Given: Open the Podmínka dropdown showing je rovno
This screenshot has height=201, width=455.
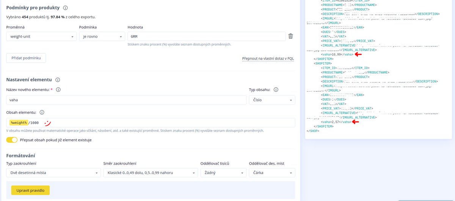Looking at the screenshot, I should point(102,36).
